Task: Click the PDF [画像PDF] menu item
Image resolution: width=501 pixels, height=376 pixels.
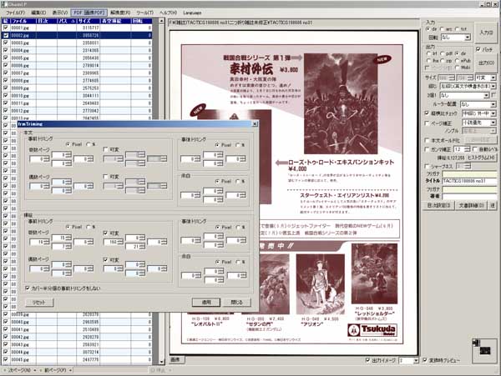Action: [89, 13]
